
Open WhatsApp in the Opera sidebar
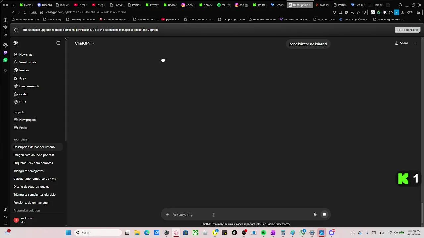click(x=5, y=60)
